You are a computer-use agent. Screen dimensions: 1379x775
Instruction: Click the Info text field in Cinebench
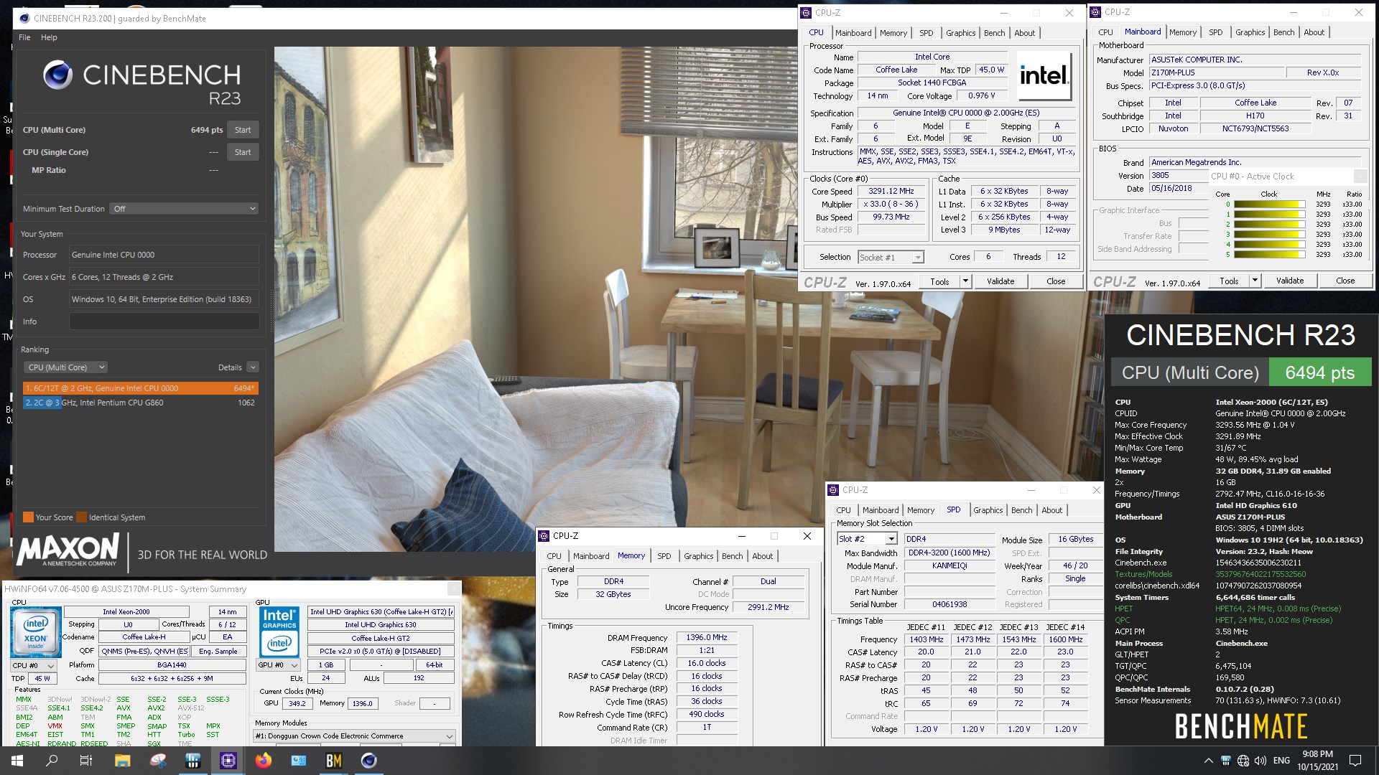pos(164,321)
